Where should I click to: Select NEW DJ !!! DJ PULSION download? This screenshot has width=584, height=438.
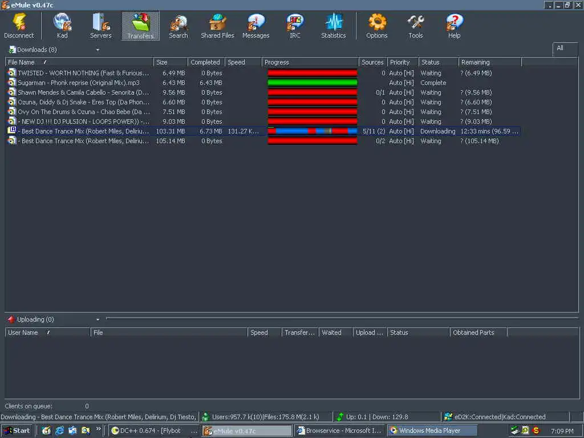click(263, 121)
